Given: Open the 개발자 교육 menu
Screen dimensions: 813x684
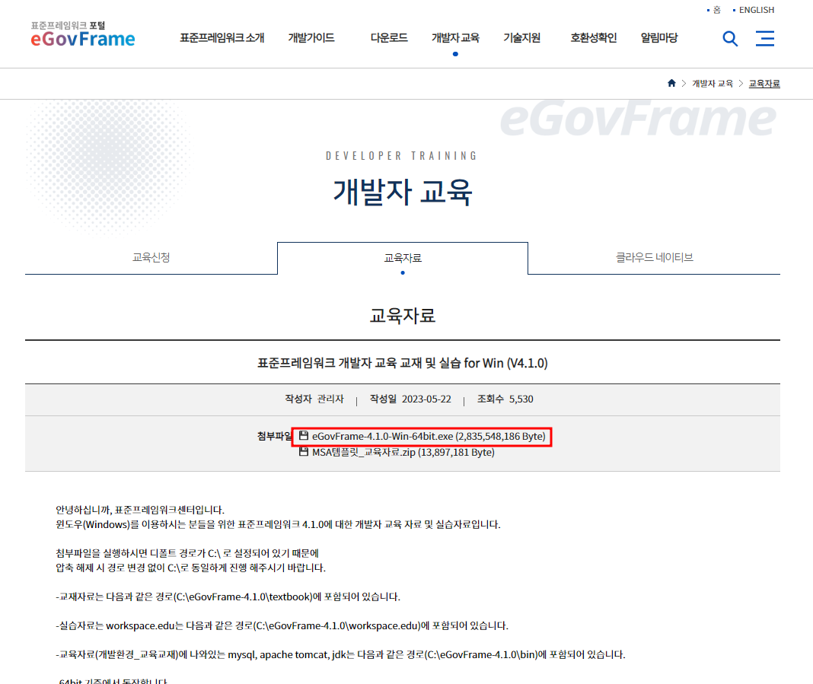Looking at the screenshot, I should [x=455, y=38].
